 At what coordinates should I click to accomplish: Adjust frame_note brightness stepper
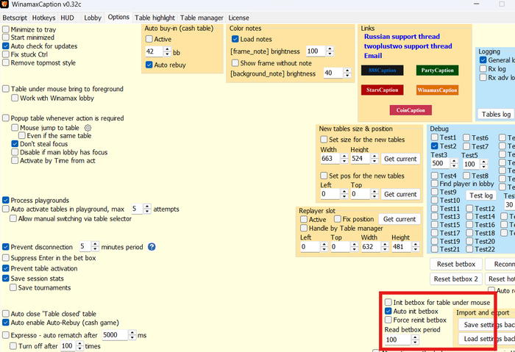[330, 51]
